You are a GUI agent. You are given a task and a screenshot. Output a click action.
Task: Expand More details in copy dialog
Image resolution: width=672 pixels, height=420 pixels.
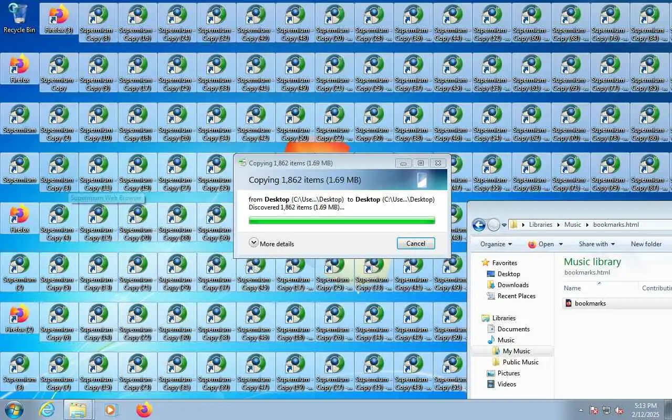[272, 243]
